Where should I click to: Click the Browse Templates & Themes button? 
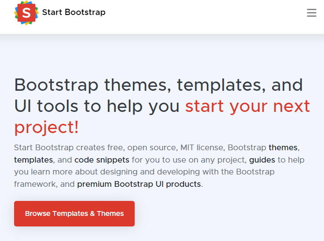(74, 214)
